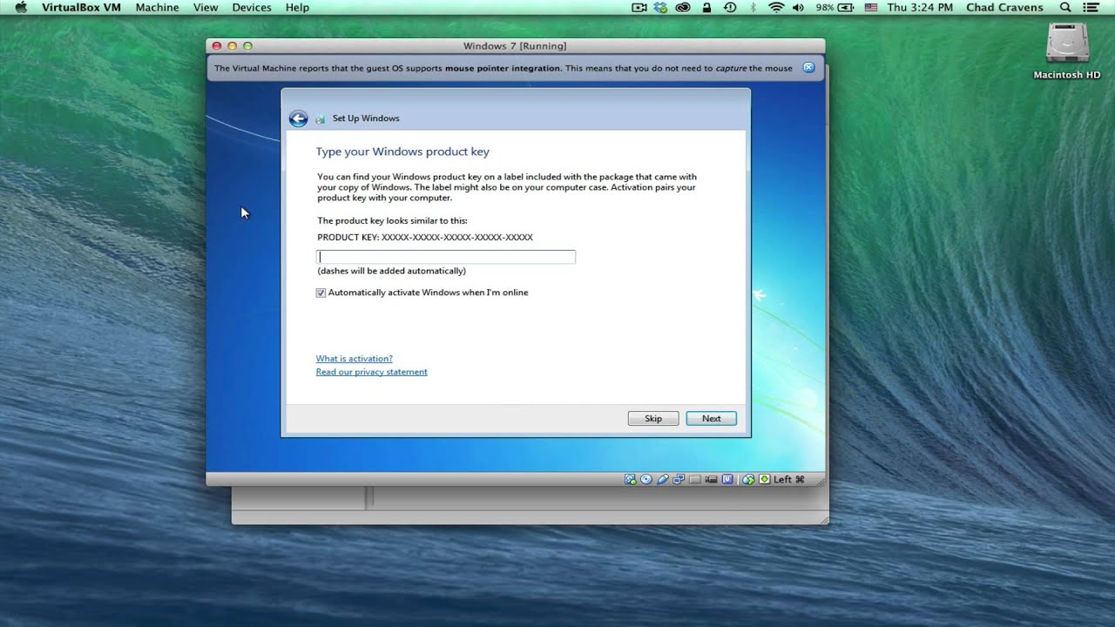This screenshot has width=1115, height=627.
Task: Click the camera recording icon in menu bar
Action: [639, 7]
